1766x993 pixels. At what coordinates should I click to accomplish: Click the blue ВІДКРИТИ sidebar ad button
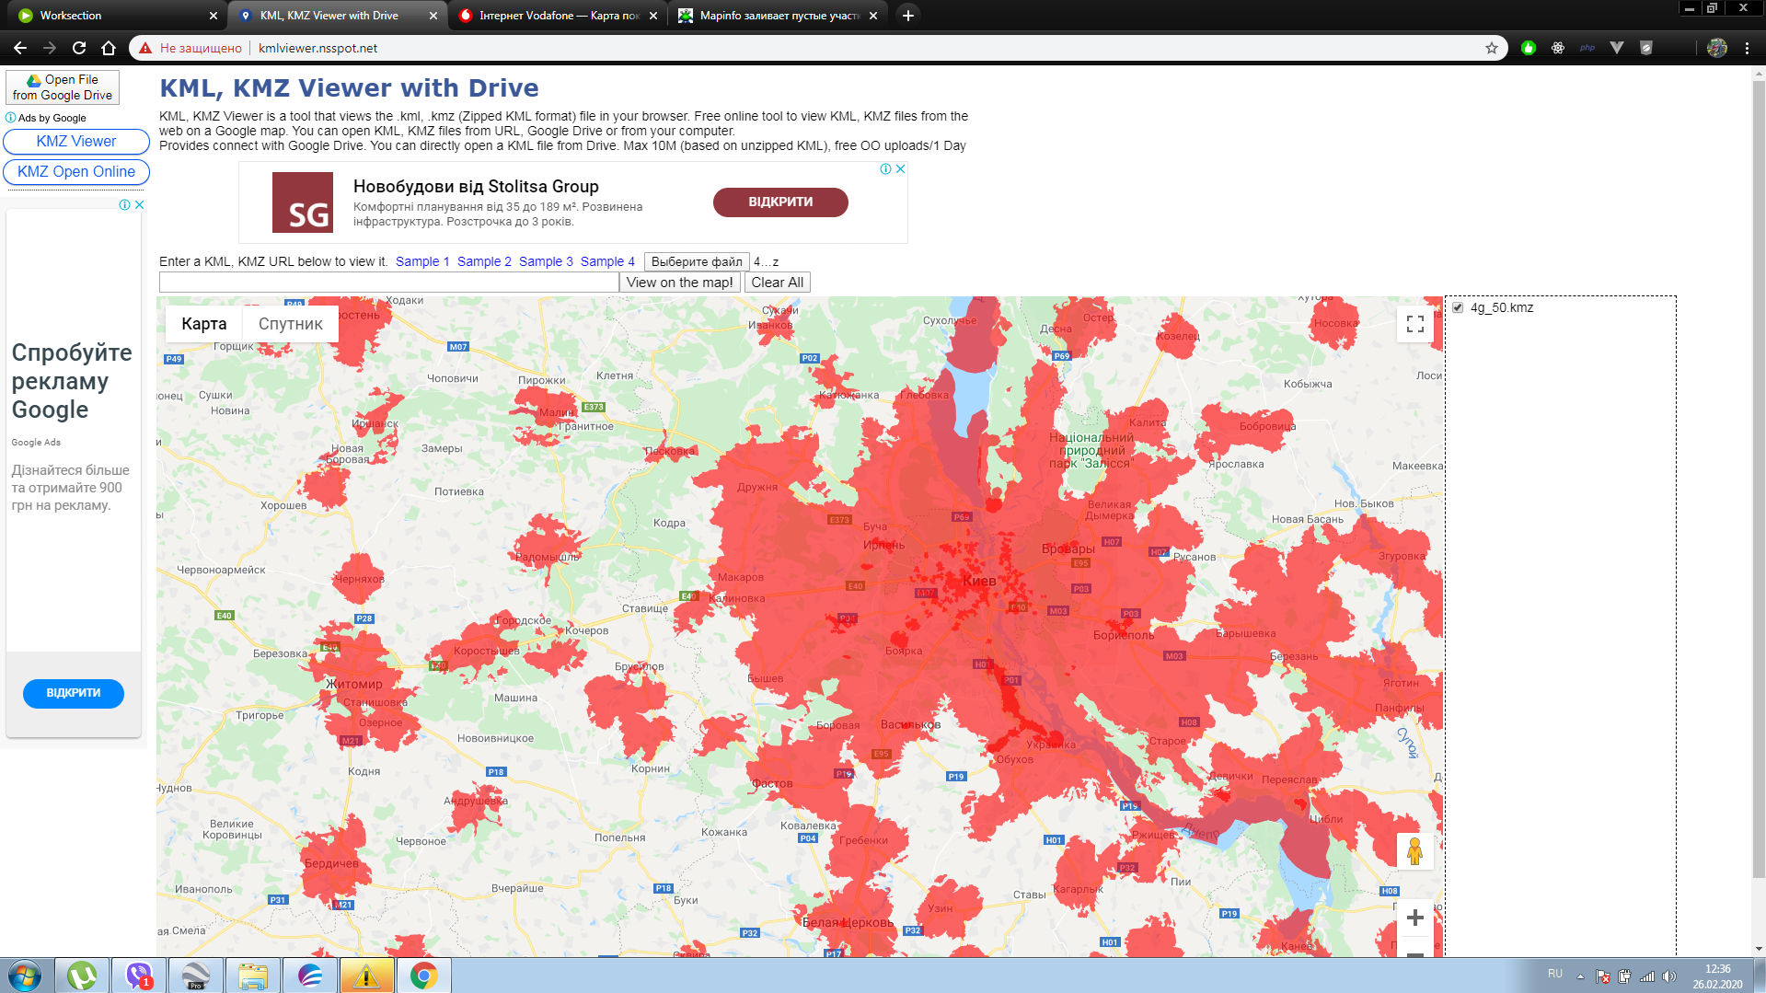[74, 693]
